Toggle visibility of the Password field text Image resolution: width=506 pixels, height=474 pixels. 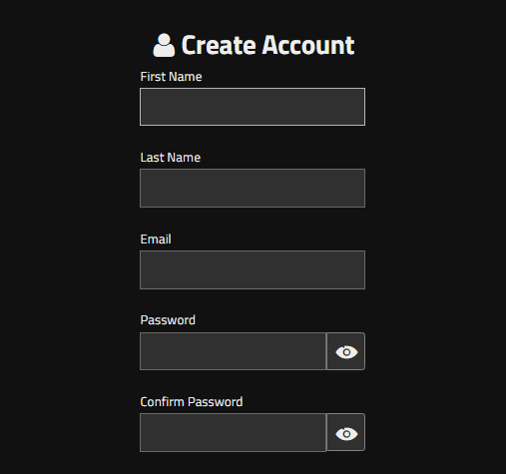[x=346, y=351]
